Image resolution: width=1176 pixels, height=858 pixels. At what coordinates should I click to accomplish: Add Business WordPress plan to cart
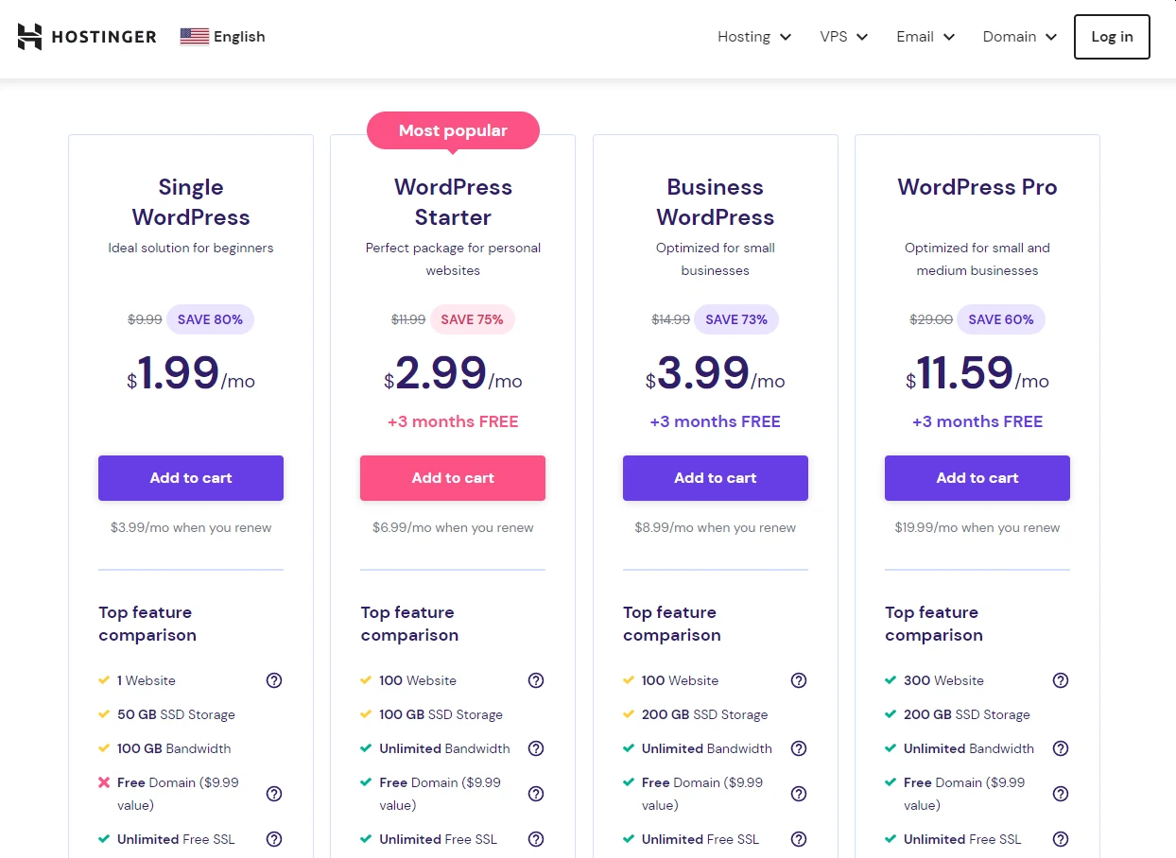pyautogui.click(x=716, y=478)
